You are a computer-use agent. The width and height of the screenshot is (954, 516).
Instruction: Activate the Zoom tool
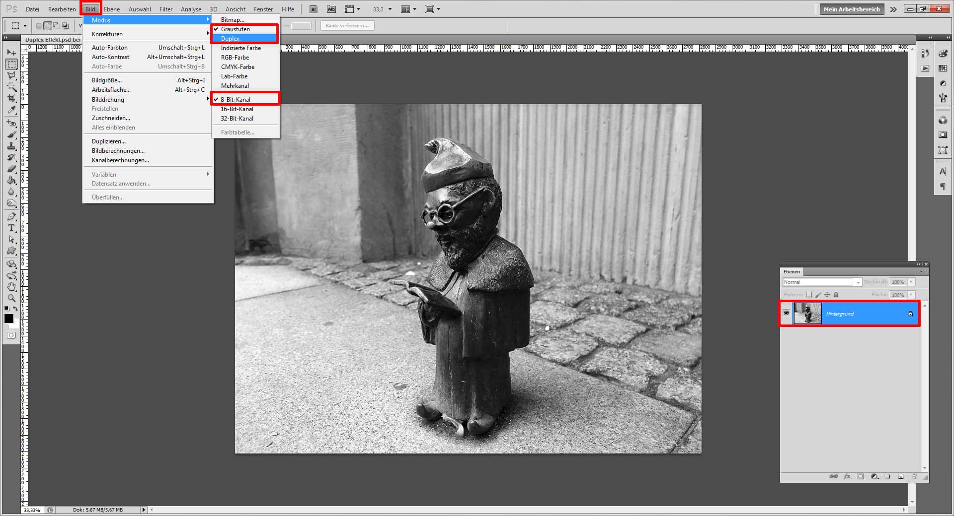11,298
